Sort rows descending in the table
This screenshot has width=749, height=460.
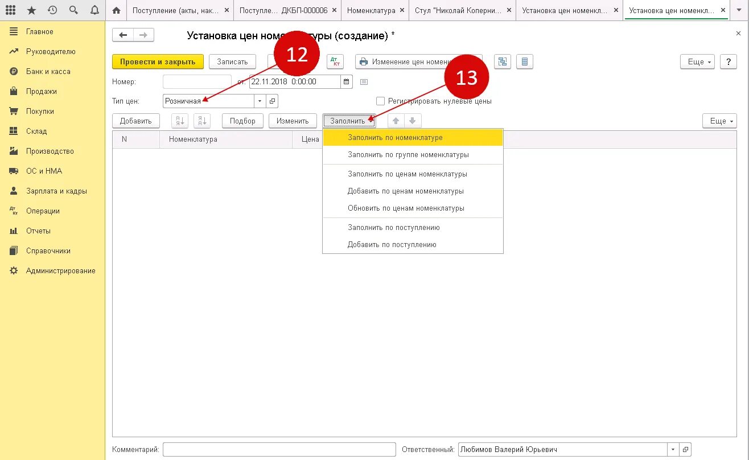click(202, 121)
